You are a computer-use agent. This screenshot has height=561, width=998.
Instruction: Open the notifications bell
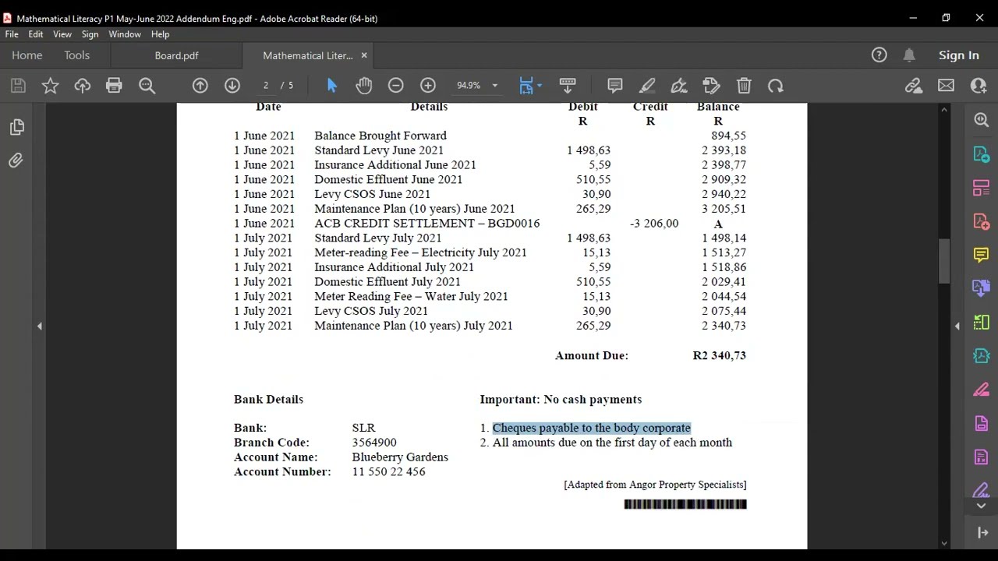tap(909, 55)
